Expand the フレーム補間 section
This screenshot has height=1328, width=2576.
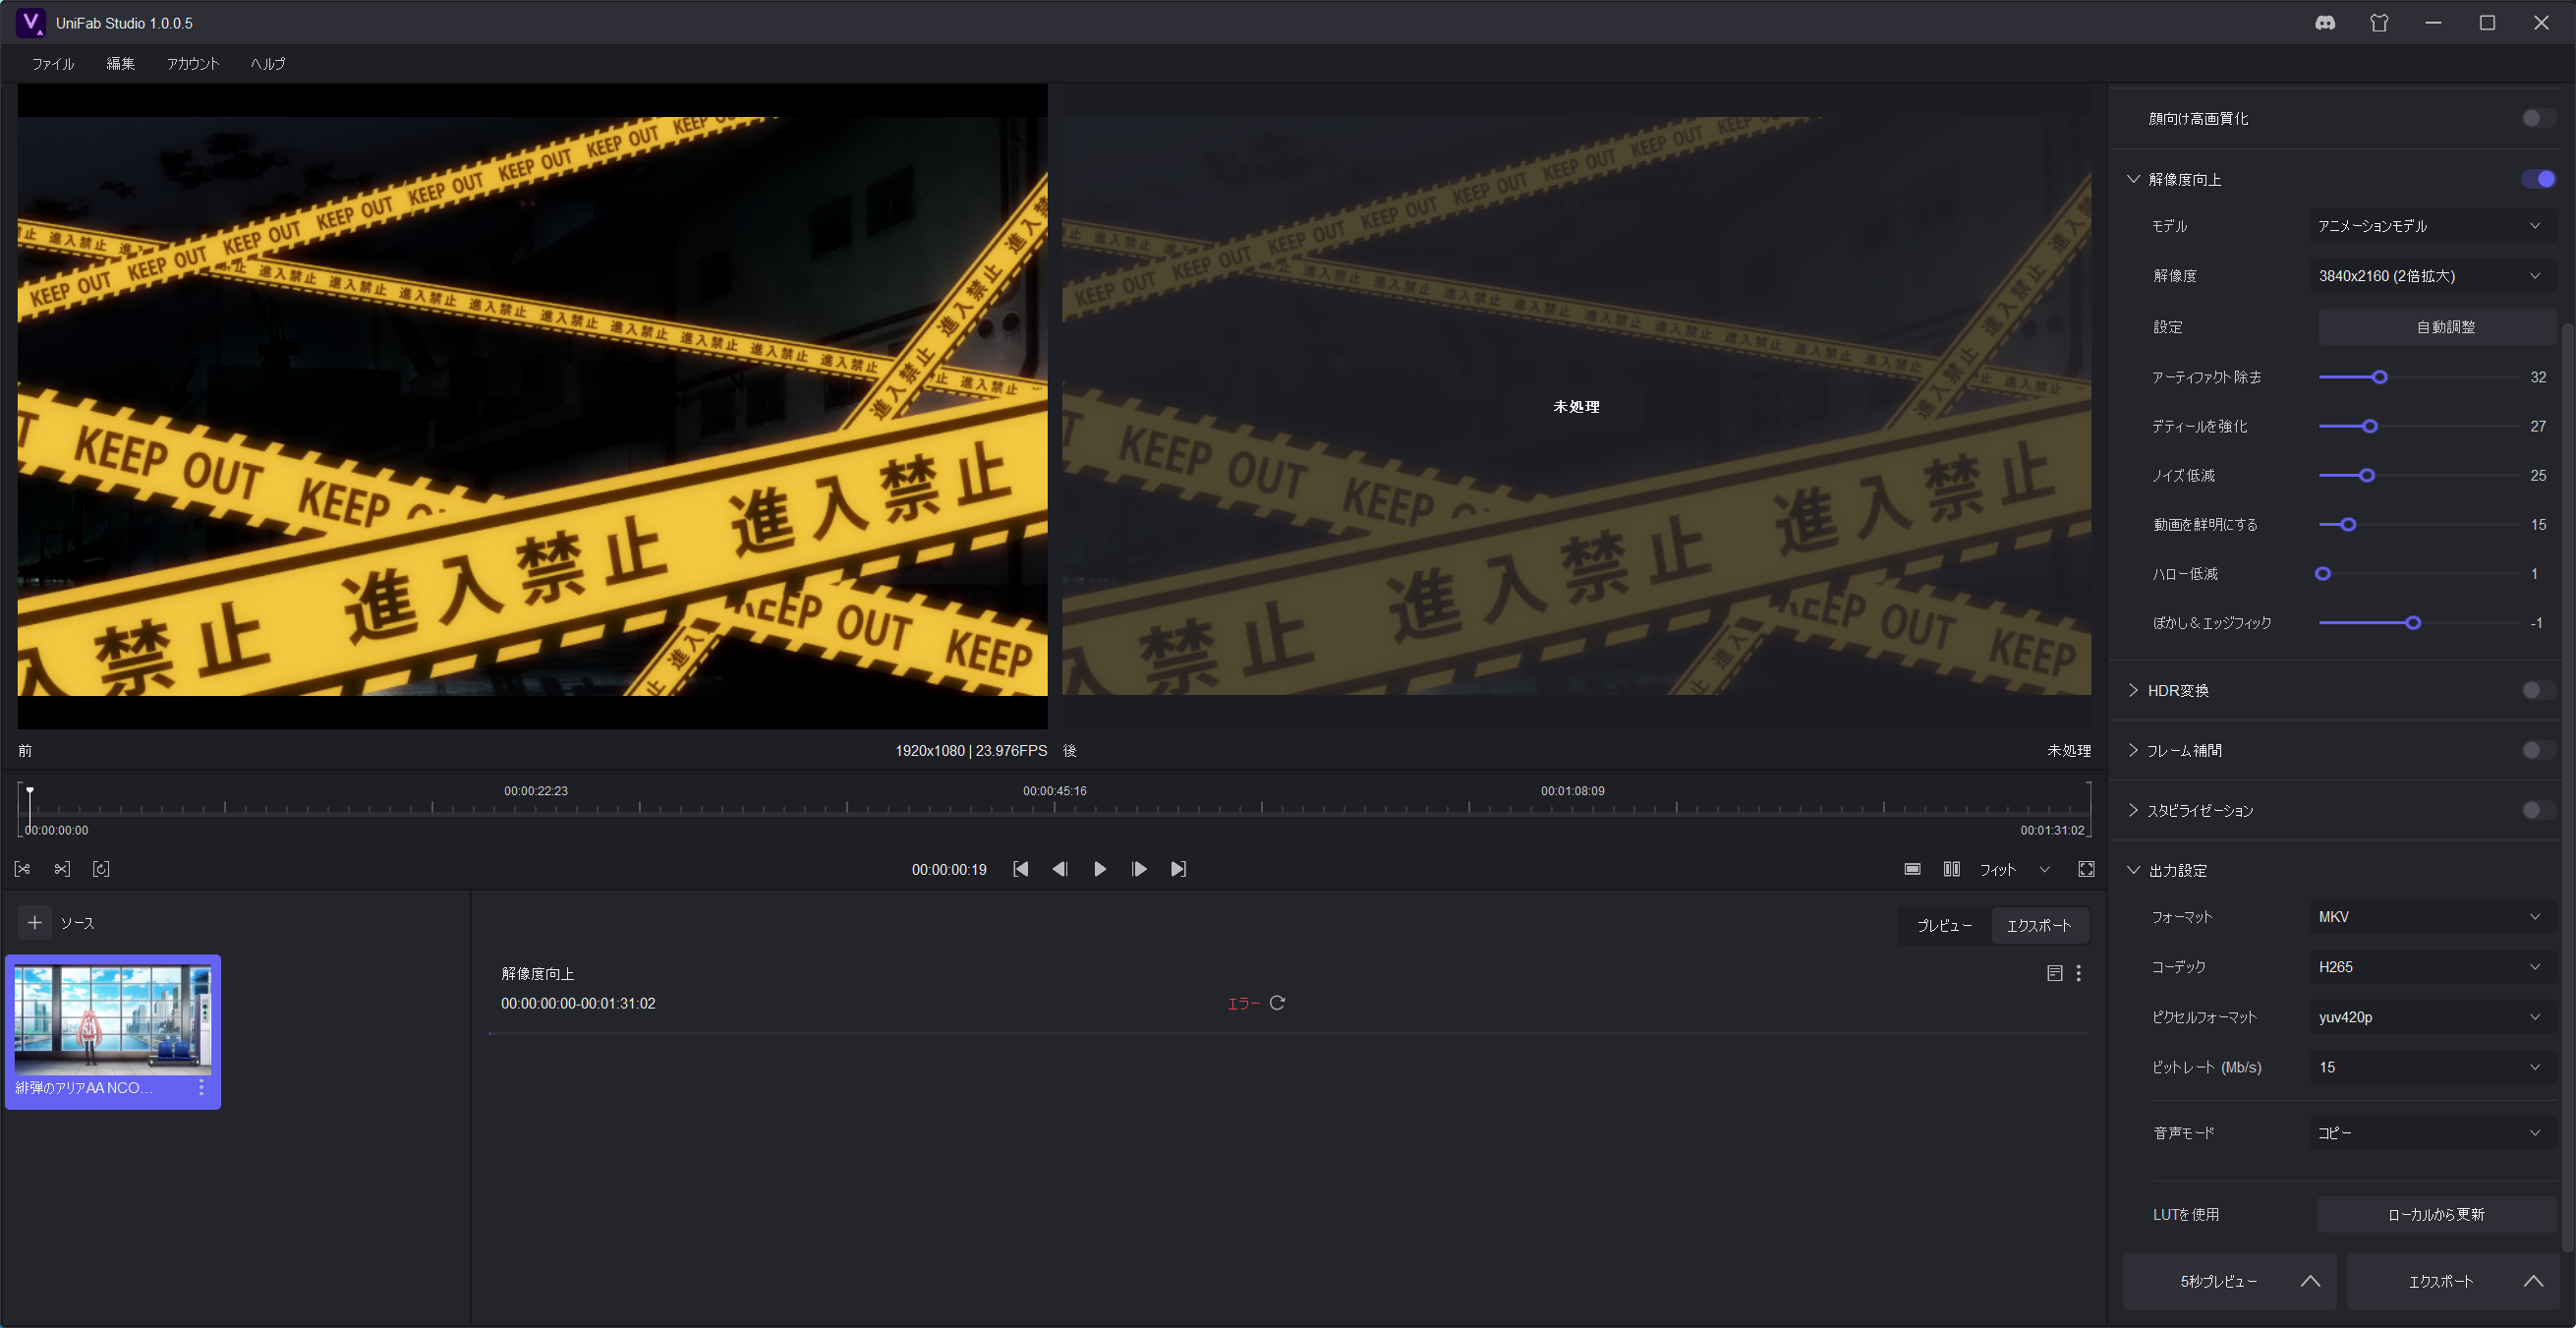(2133, 750)
